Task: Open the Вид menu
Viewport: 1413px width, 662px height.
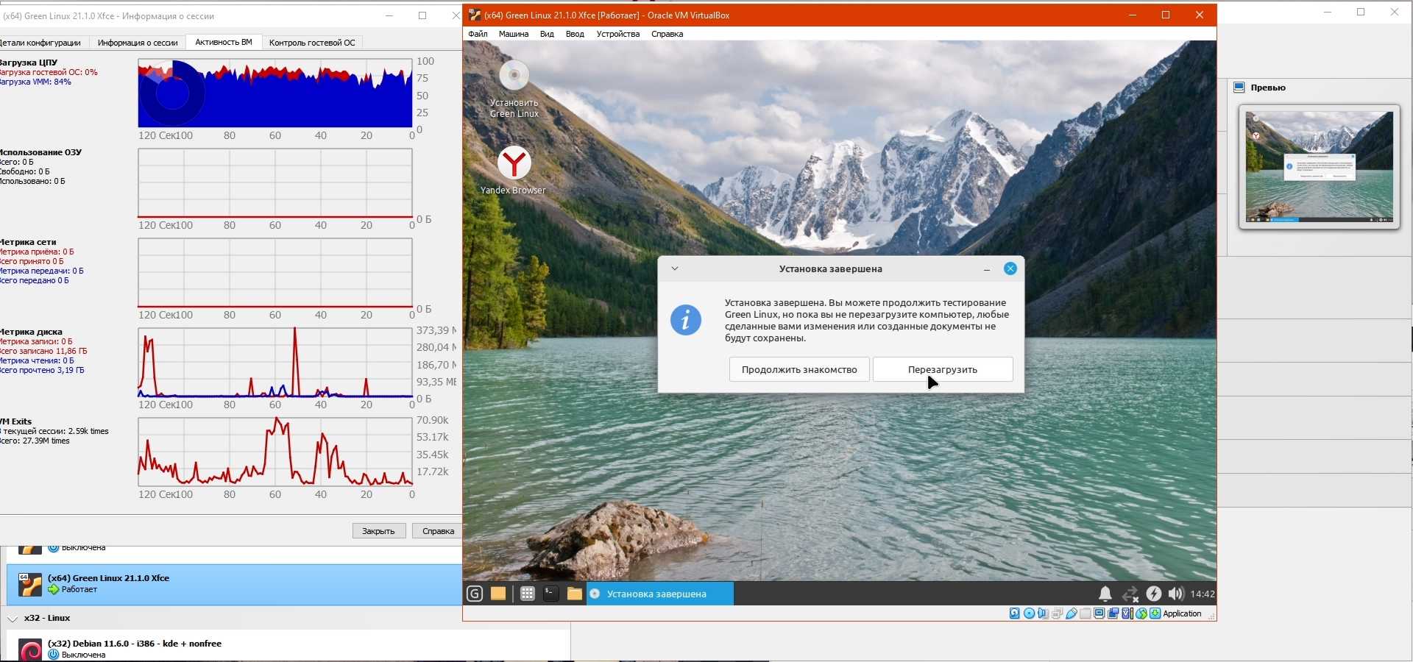Action: [x=547, y=34]
